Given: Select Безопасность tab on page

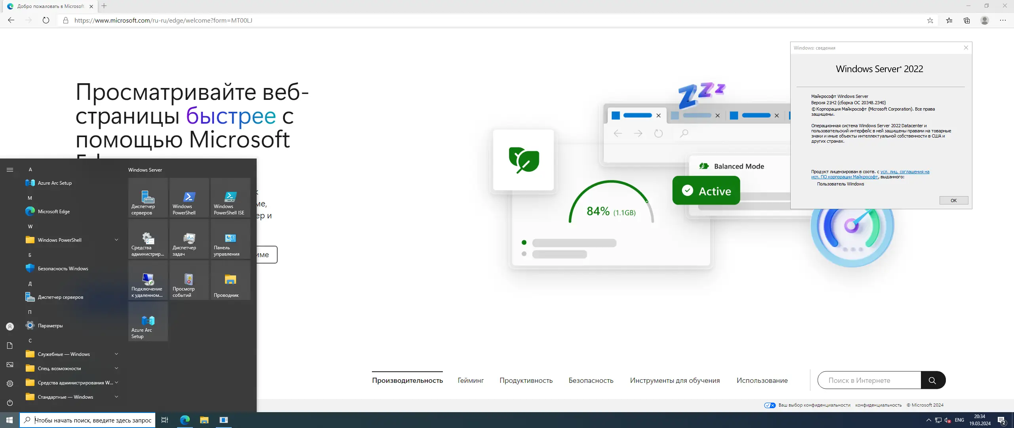Looking at the screenshot, I should 591,380.
